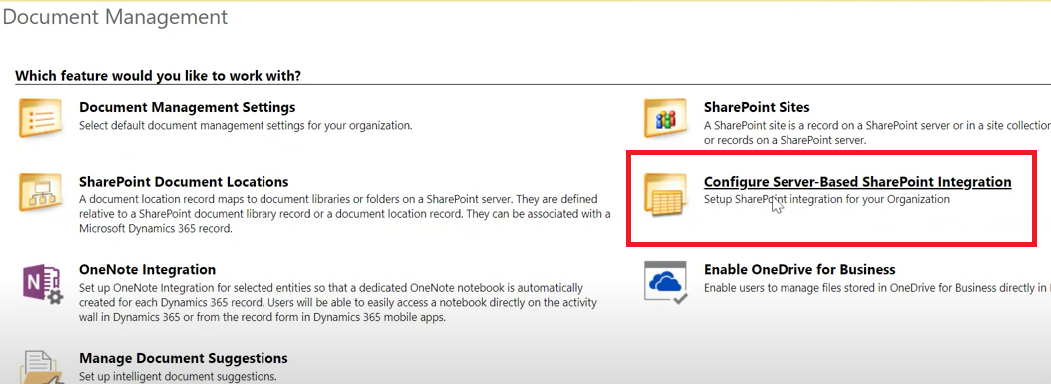Viewport: 1051px width, 384px height.
Task: Click the Document Management page title
Action: pos(116,17)
